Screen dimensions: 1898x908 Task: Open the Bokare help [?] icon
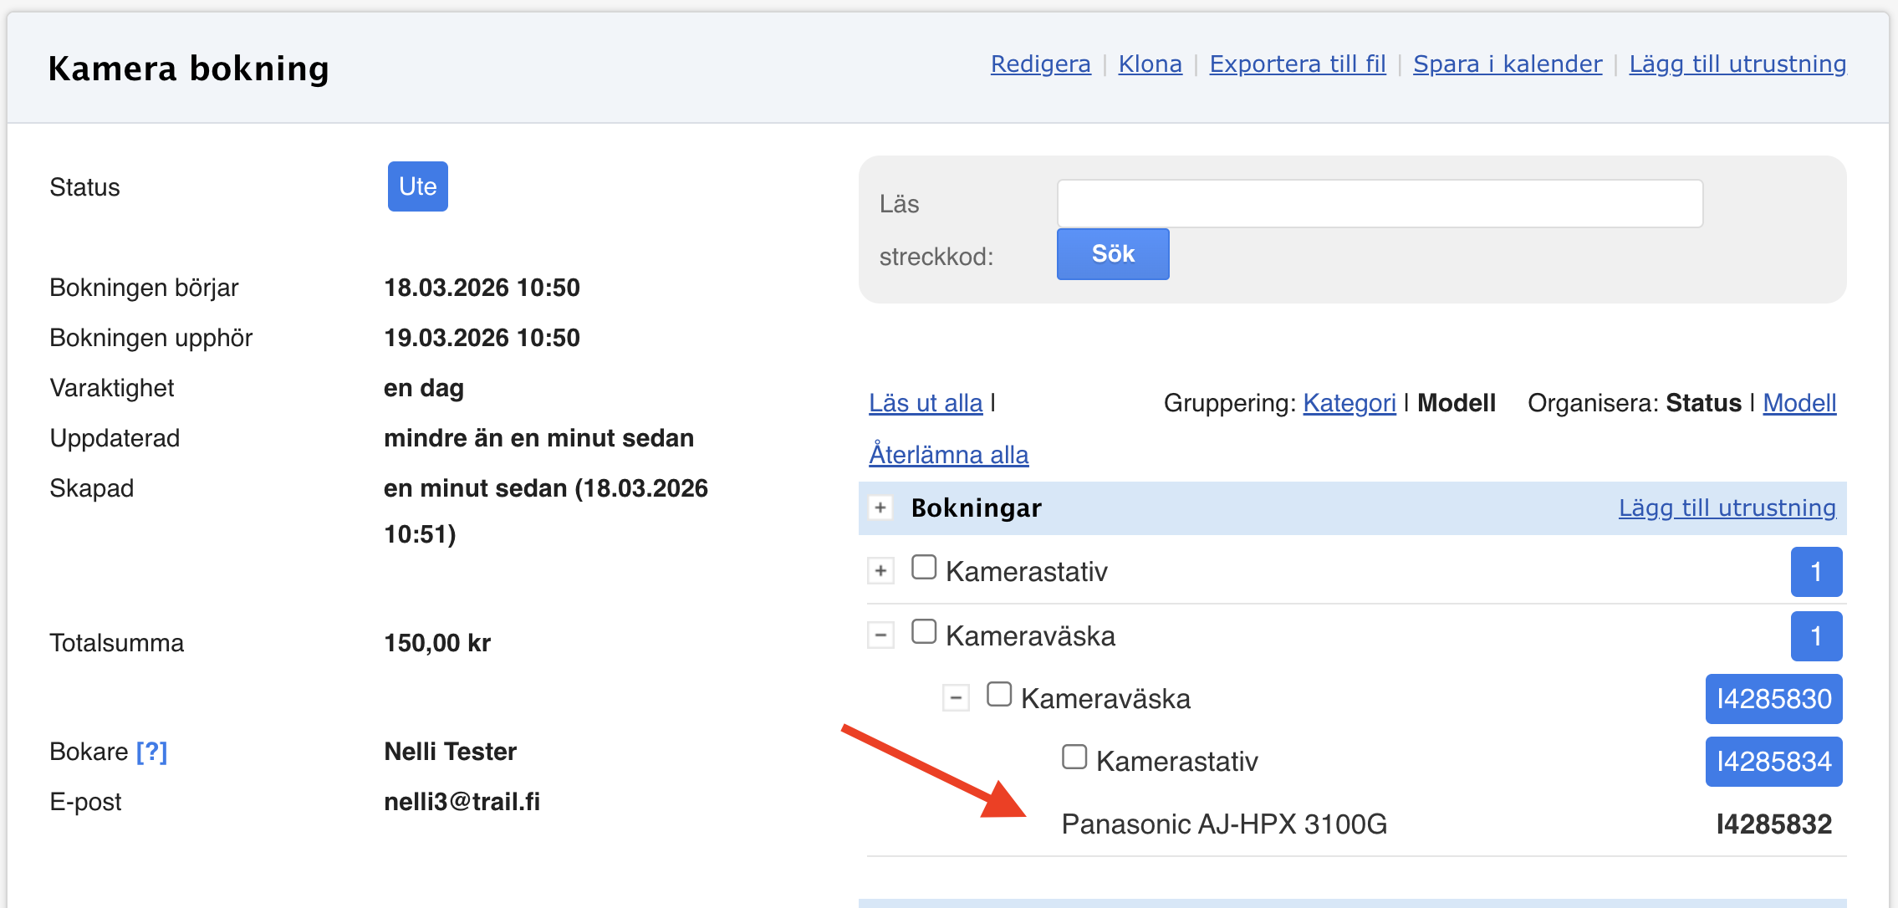(151, 752)
